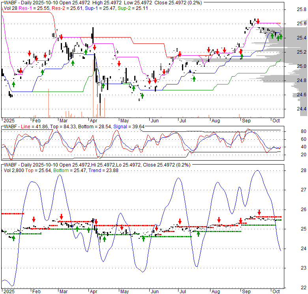Click the 25.8 price axis label
308x294 pixels.
point(302,9)
